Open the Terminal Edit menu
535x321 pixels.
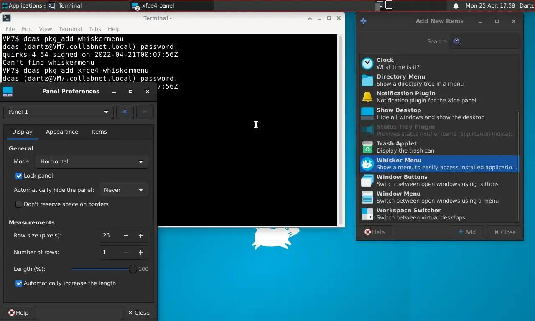[x=27, y=29]
